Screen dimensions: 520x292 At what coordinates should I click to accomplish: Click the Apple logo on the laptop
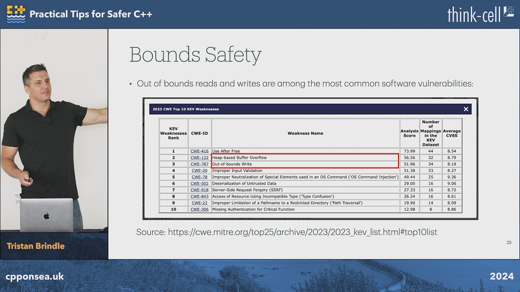[46, 216]
